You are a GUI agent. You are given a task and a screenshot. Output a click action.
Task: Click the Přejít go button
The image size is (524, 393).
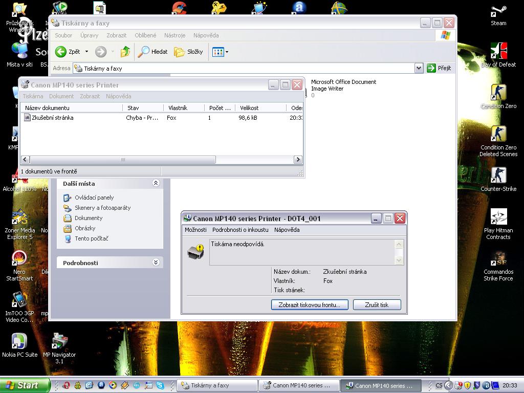click(440, 68)
